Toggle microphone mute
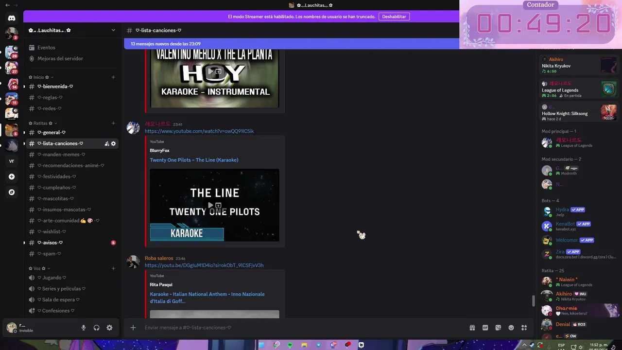The image size is (622, 350). [84, 328]
